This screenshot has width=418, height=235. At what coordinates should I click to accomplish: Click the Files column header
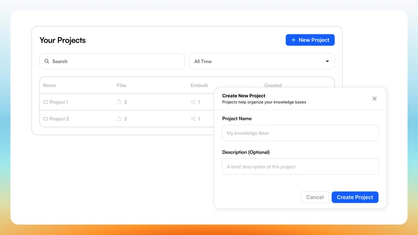click(x=122, y=85)
